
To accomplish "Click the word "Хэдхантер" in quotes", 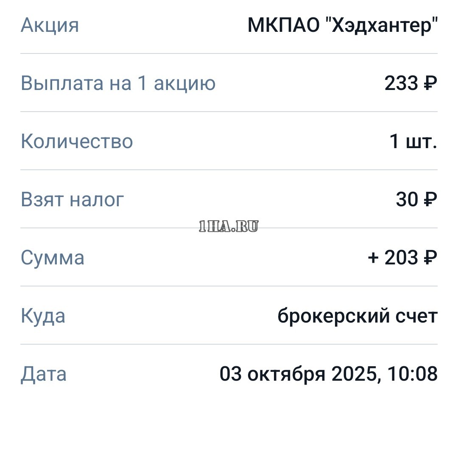I will (x=383, y=25).
